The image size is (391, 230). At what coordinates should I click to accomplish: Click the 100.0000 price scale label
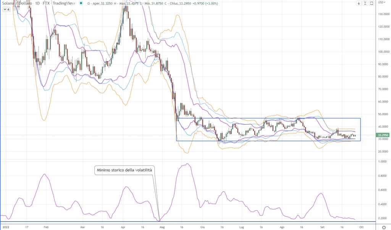click(x=383, y=51)
